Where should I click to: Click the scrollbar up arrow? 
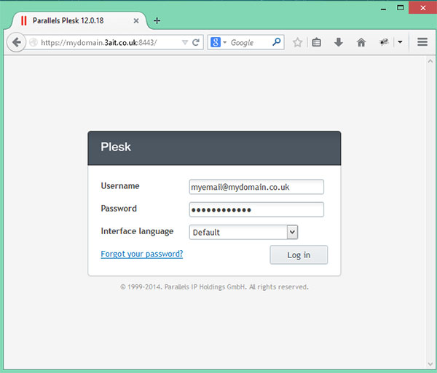tap(430, 61)
